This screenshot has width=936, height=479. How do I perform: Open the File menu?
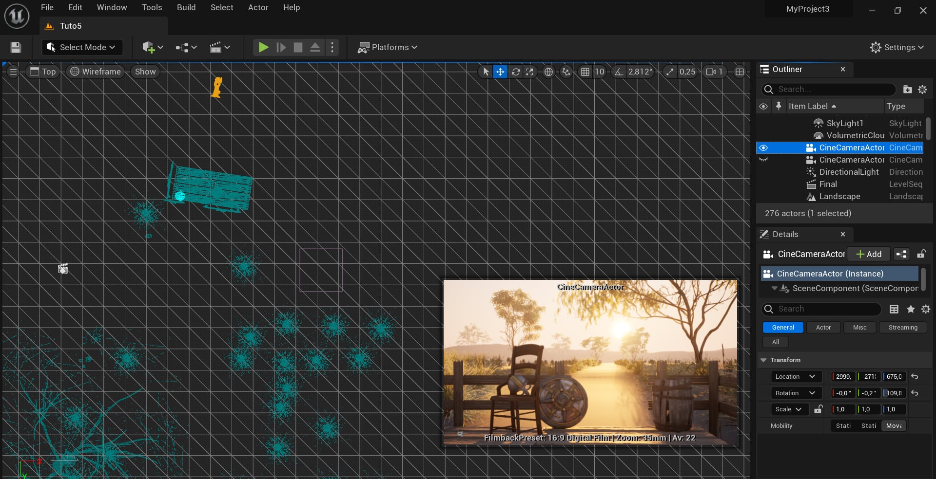click(47, 7)
